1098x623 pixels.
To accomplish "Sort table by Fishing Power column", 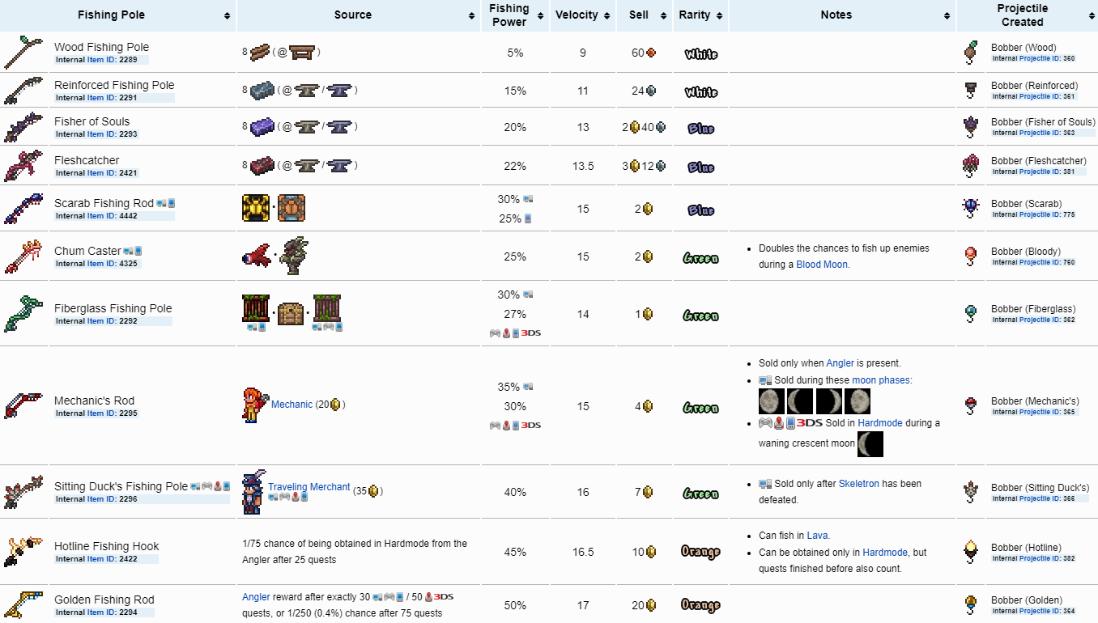I will tap(539, 15).
